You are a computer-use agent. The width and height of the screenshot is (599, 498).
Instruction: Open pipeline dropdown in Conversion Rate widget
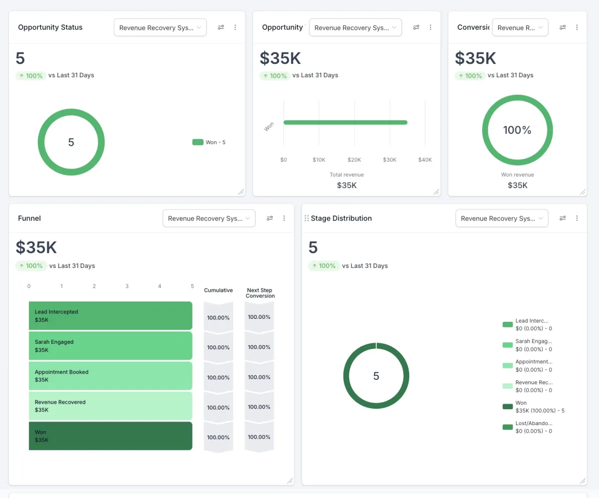tap(520, 27)
